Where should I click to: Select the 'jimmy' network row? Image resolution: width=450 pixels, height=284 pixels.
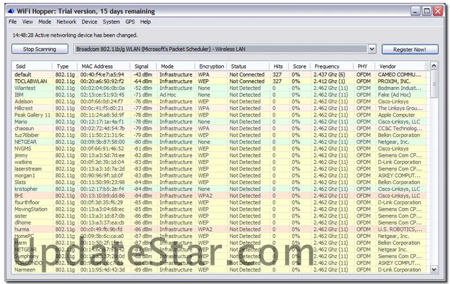[221, 155]
